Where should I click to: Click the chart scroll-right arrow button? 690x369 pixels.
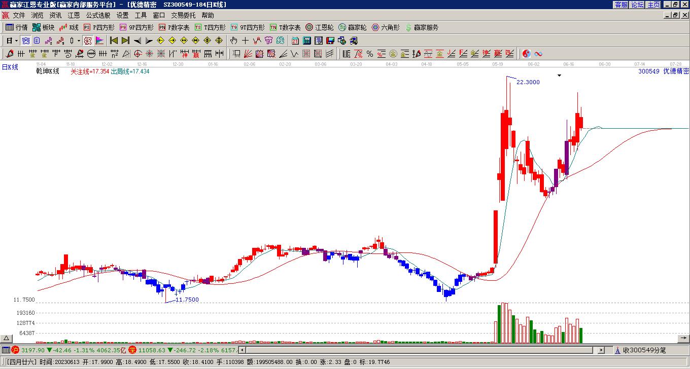coord(683,339)
